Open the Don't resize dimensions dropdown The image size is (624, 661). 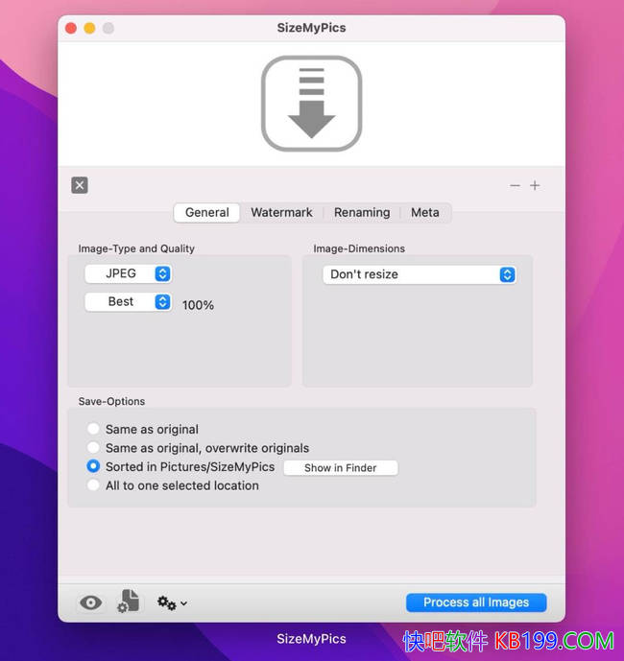point(419,274)
